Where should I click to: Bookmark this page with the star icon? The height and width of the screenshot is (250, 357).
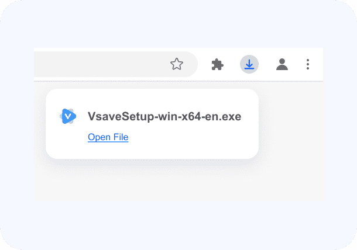pyautogui.click(x=177, y=64)
